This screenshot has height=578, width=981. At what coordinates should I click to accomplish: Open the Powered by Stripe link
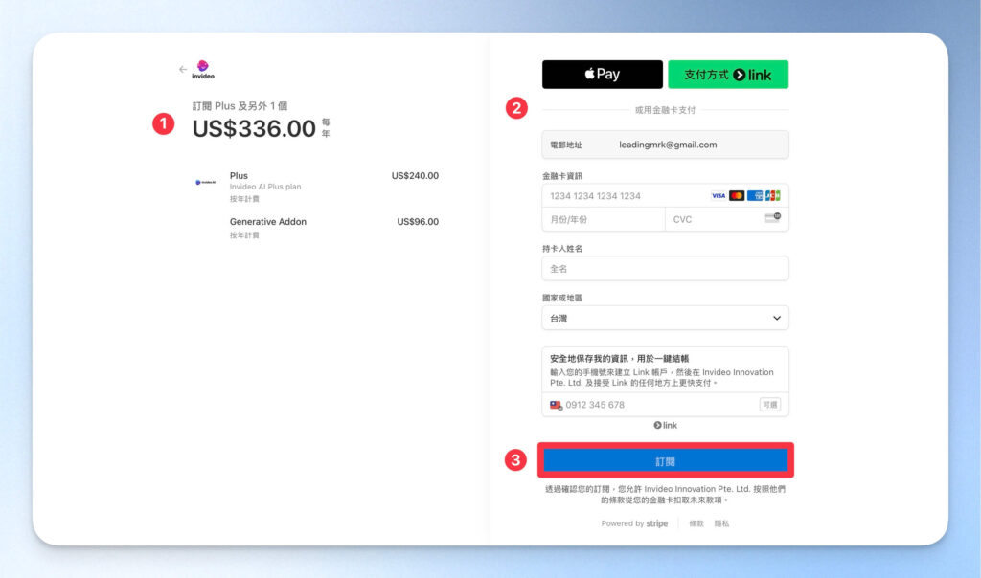(x=634, y=523)
